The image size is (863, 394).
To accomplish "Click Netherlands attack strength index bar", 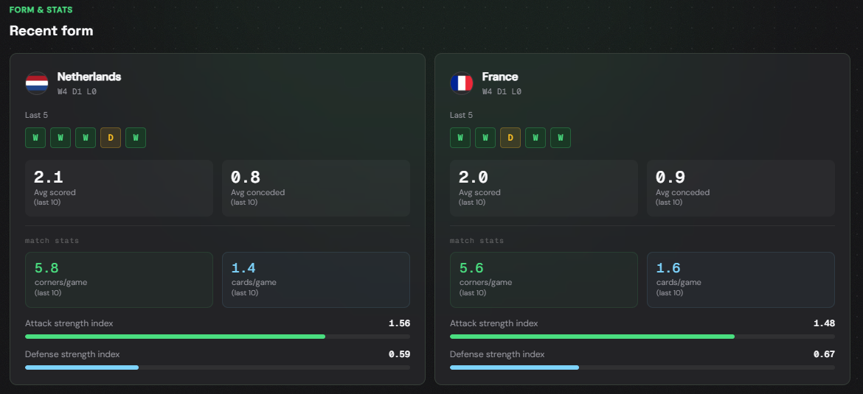I will point(218,337).
